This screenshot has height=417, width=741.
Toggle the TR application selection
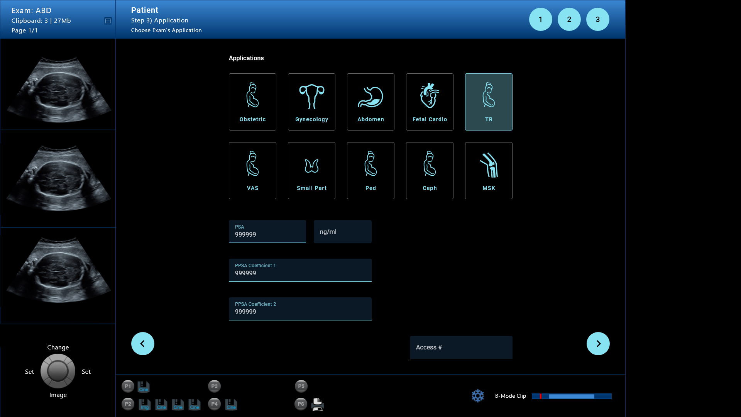[489, 102]
